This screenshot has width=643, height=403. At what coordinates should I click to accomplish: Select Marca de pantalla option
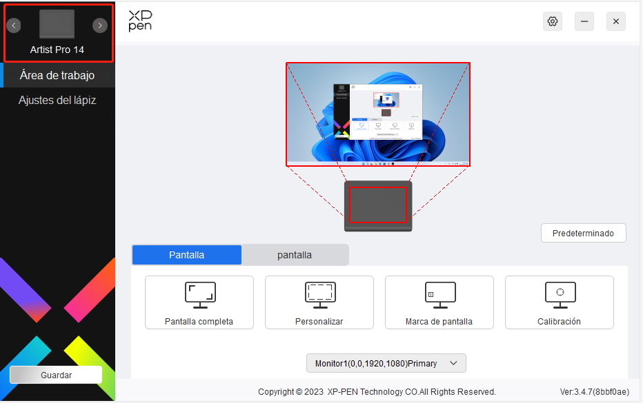[x=439, y=302]
